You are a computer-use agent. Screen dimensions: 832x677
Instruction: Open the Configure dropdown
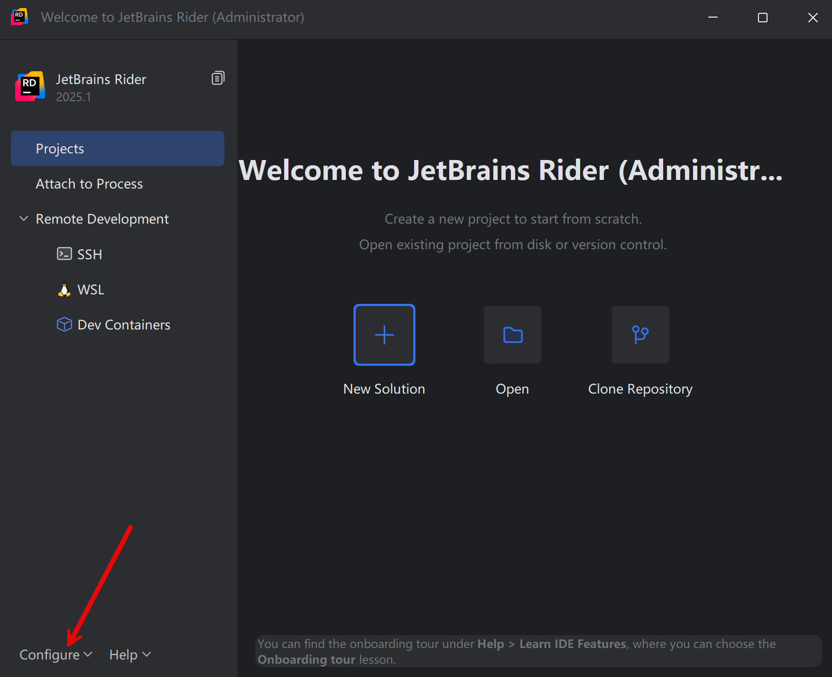point(55,655)
